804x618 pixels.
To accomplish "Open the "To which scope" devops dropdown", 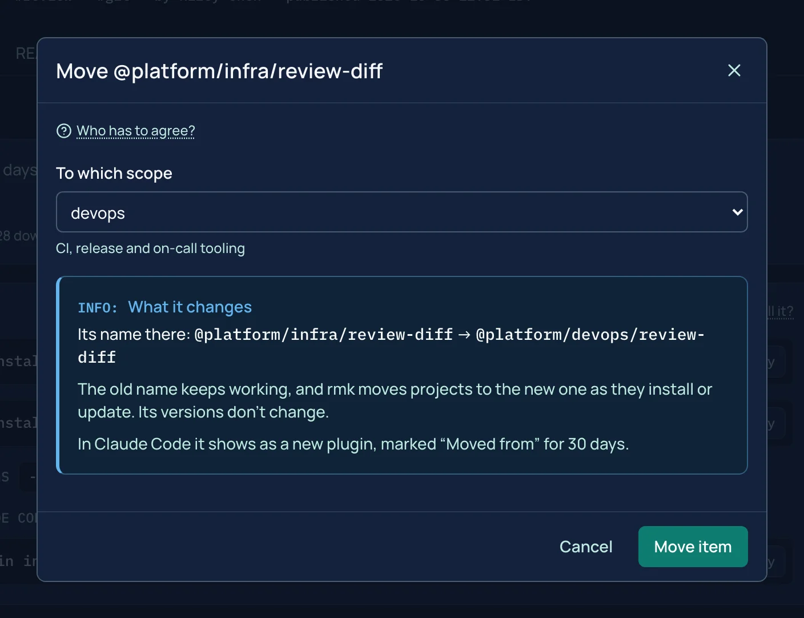I will click(x=402, y=212).
